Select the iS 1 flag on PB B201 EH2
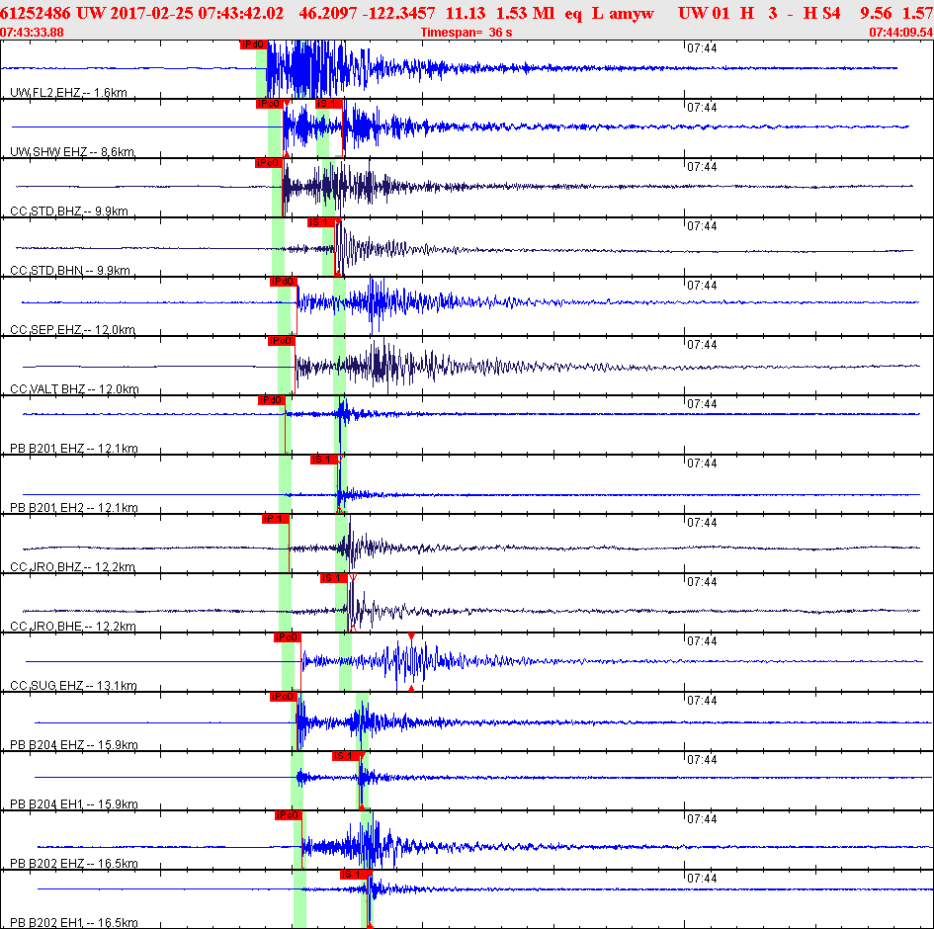This screenshot has height=929, width=934. click(323, 460)
